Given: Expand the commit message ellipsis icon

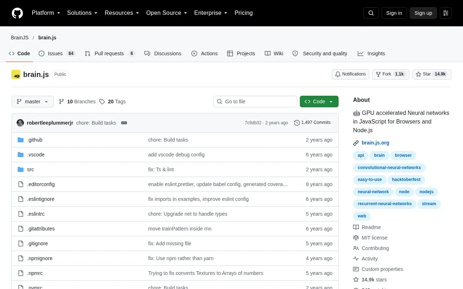Looking at the screenshot, I should [x=124, y=123].
